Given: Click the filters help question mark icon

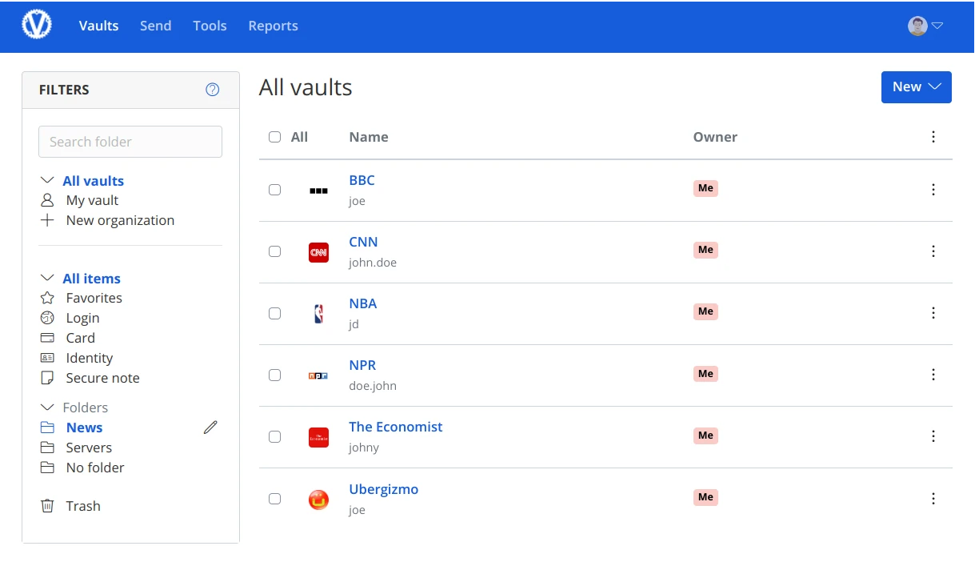Looking at the screenshot, I should coord(212,90).
